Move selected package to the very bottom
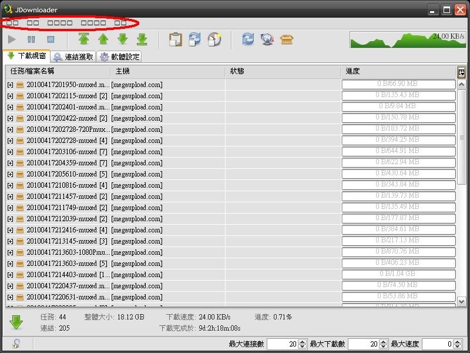Screen dimensions: 470x353 tap(142, 39)
